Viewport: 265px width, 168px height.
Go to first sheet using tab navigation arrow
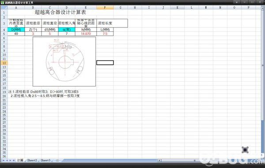click(x=4, y=161)
